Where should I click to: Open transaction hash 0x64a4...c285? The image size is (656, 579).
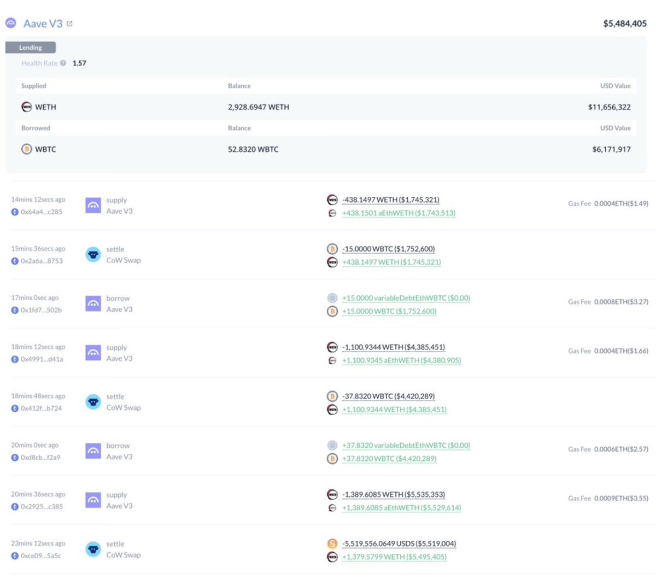pos(42,212)
